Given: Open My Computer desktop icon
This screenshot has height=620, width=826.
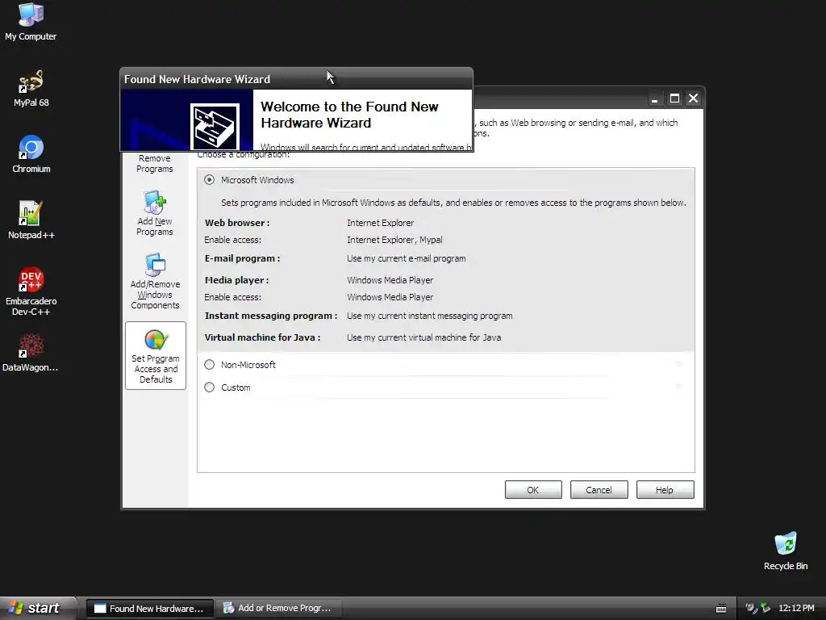Looking at the screenshot, I should click(31, 21).
